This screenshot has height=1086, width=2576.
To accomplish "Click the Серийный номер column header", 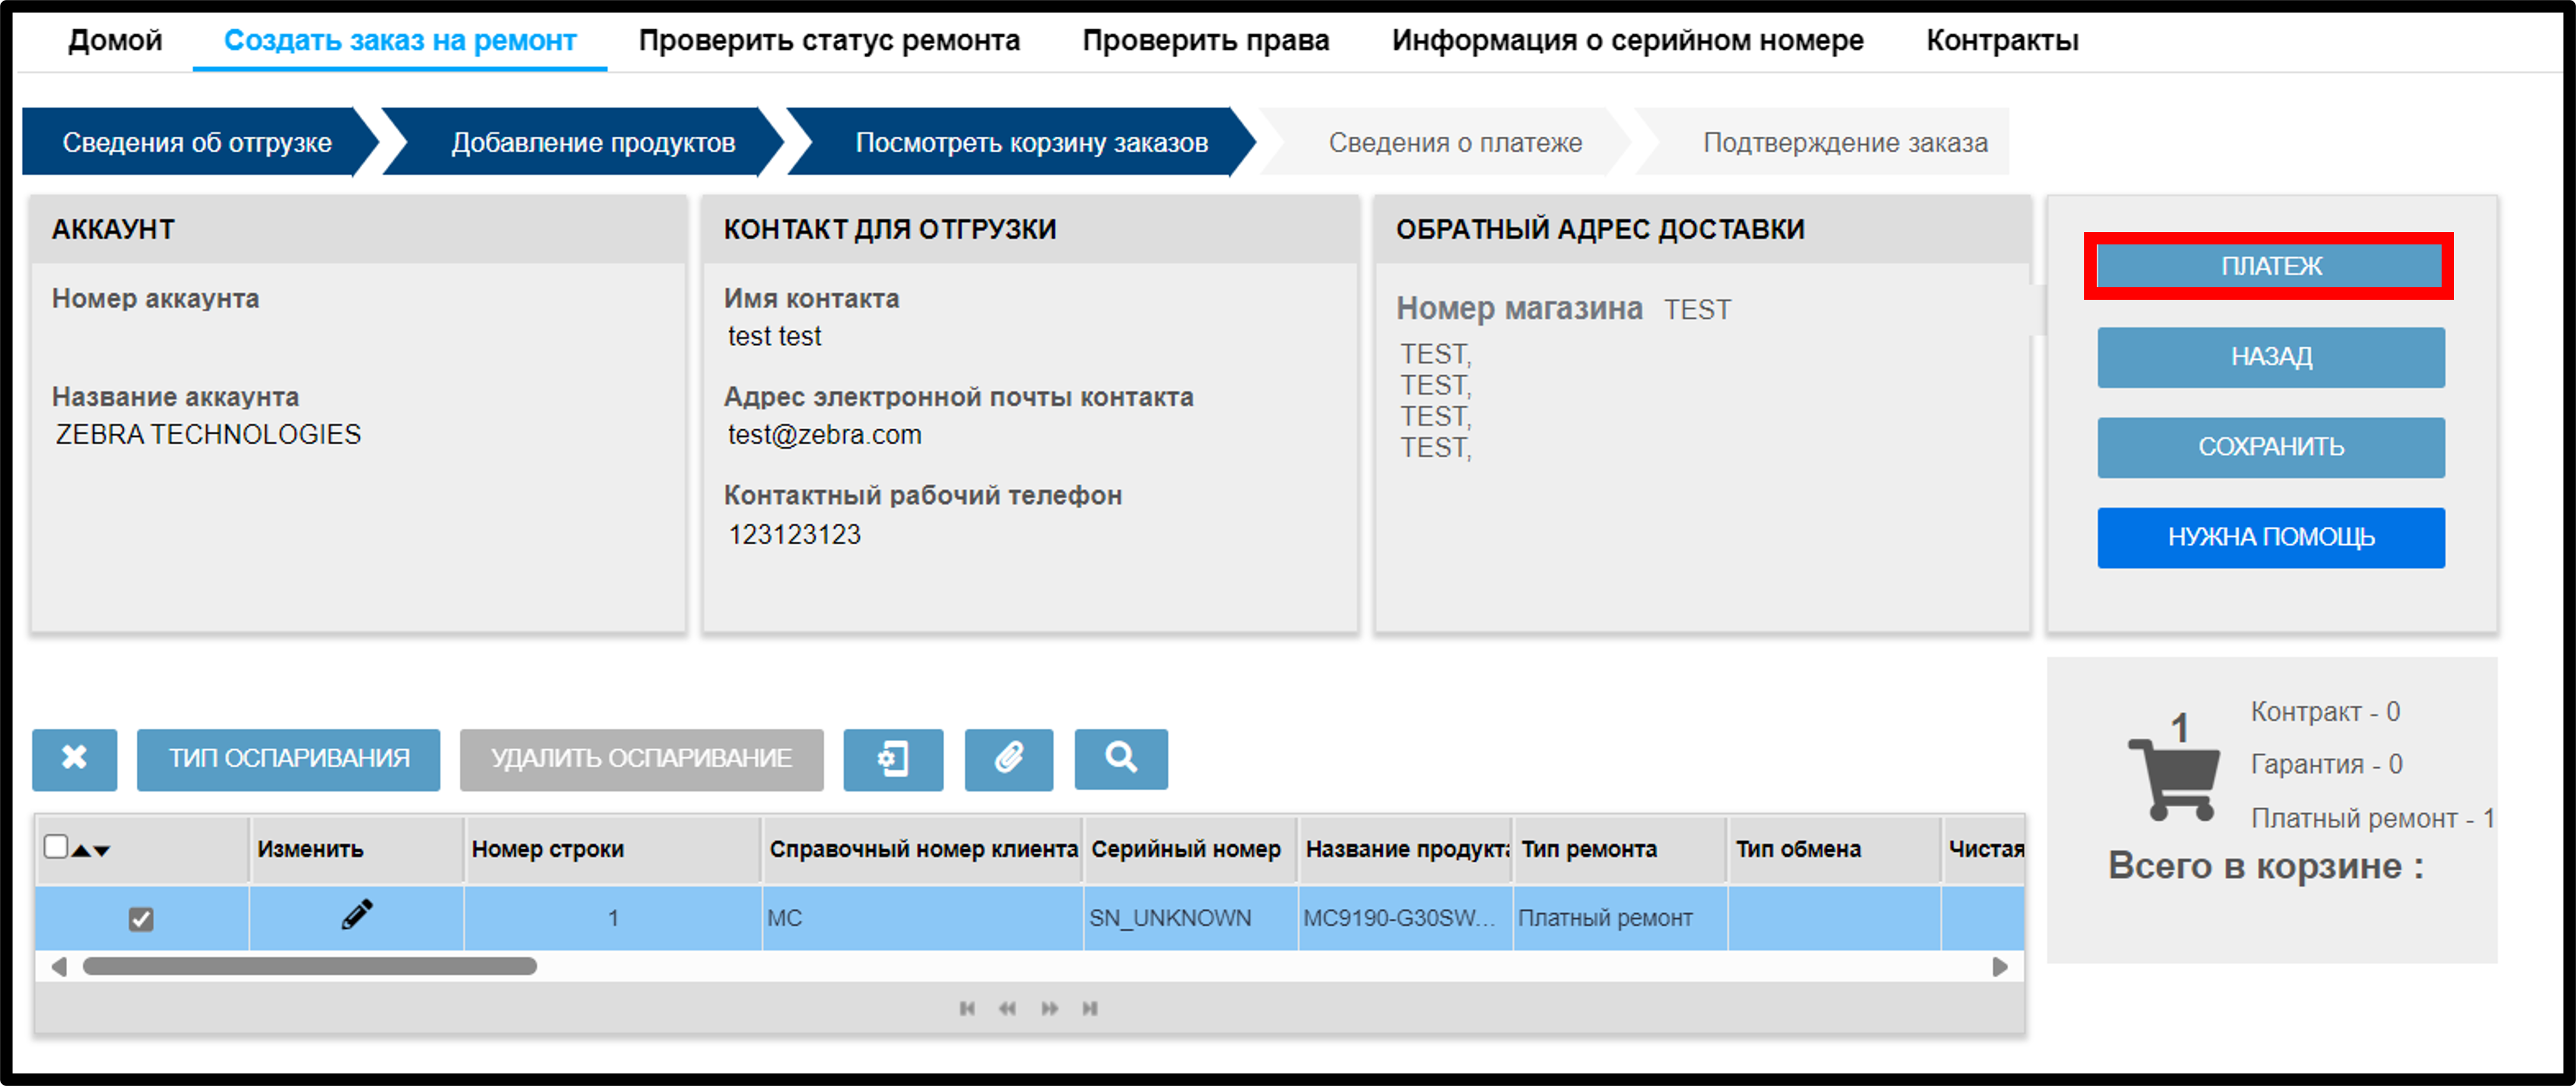I will [1190, 850].
